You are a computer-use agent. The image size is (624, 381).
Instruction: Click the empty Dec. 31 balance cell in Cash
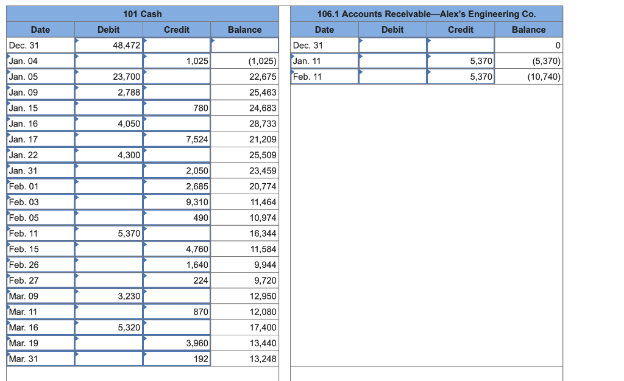tap(245, 45)
